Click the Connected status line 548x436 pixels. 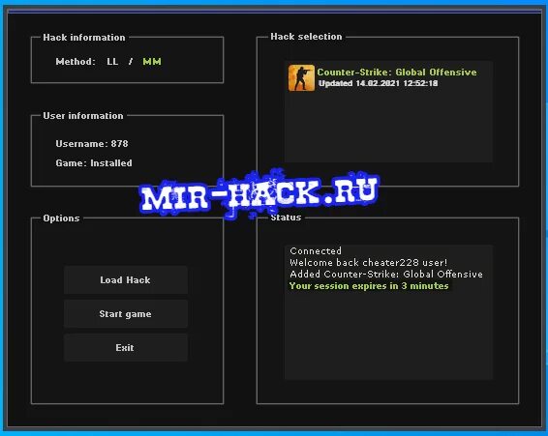(x=316, y=251)
